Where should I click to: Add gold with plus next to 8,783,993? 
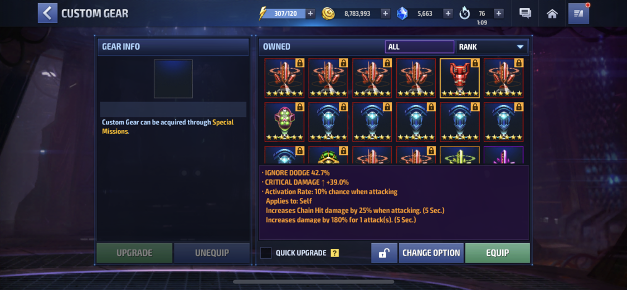(386, 13)
